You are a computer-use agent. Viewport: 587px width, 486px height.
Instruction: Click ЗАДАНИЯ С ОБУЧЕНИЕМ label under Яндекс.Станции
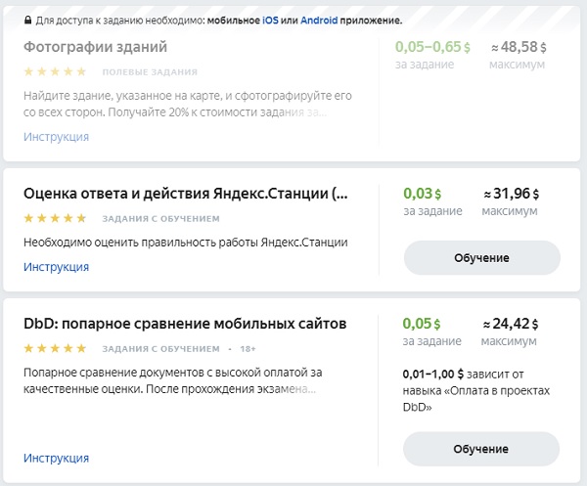(x=161, y=218)
